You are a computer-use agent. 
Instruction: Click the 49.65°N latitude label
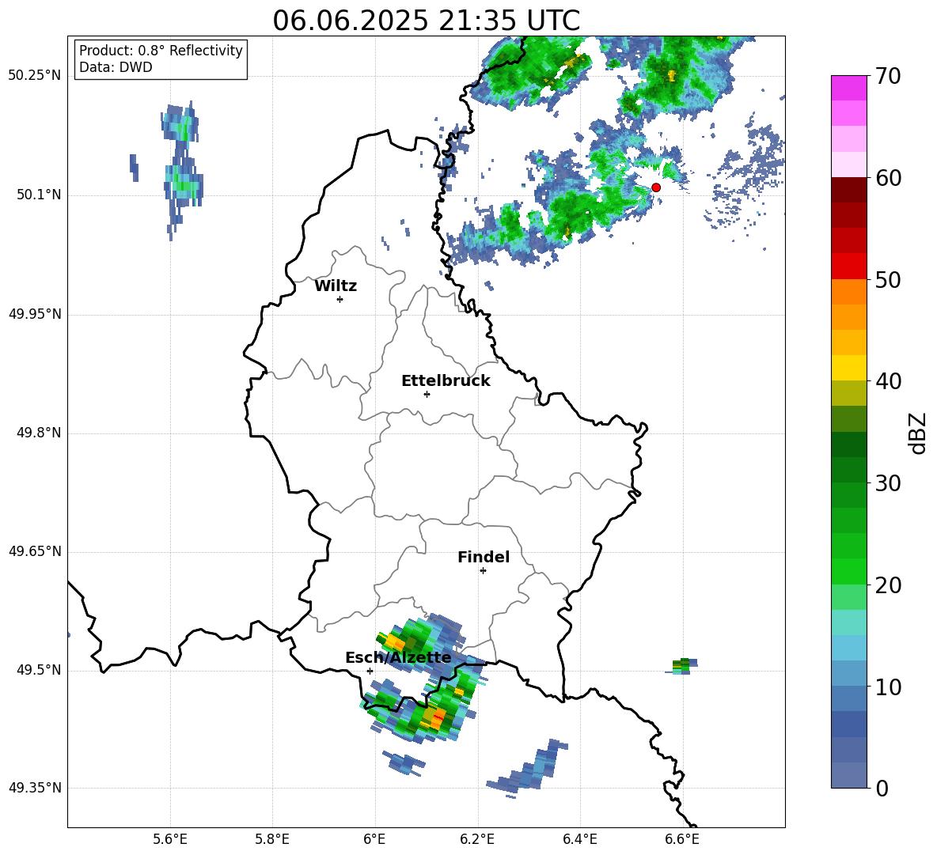(35, 552)
